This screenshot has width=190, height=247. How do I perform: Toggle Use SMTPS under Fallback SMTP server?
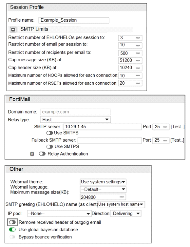[x=49, y=147]
